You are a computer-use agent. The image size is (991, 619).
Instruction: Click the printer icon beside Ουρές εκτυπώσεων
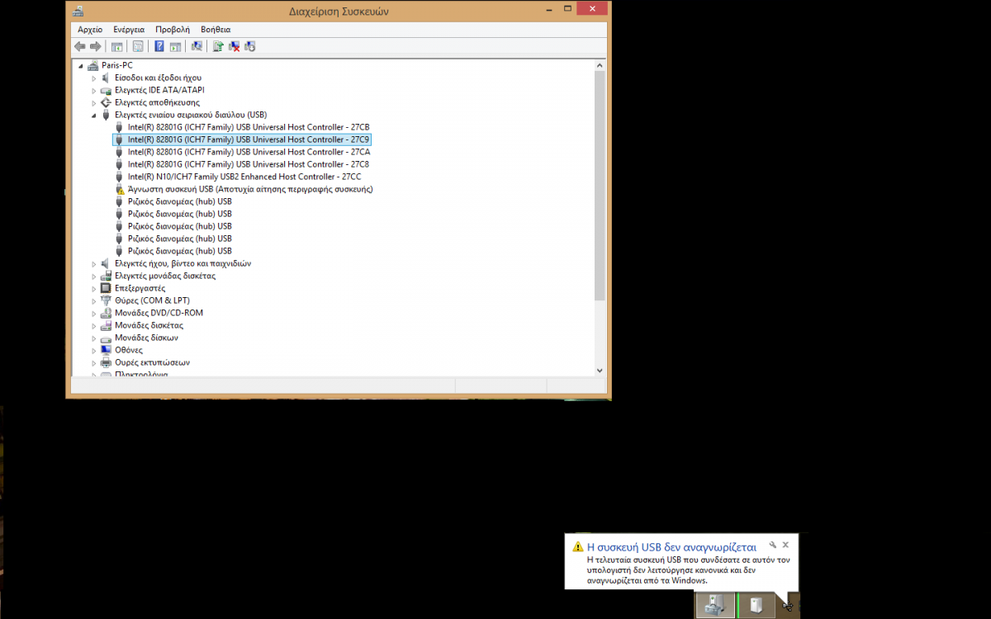tap(106, 362)
